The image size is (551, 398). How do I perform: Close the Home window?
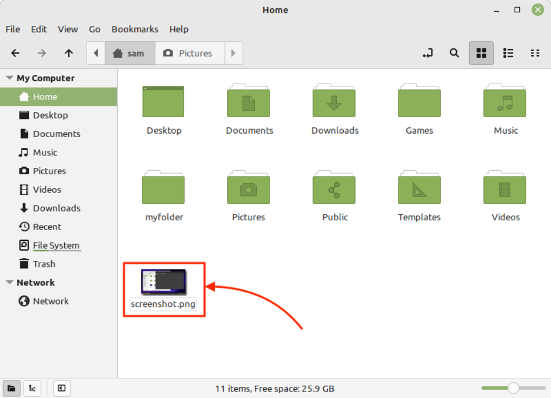coord(537,10)
